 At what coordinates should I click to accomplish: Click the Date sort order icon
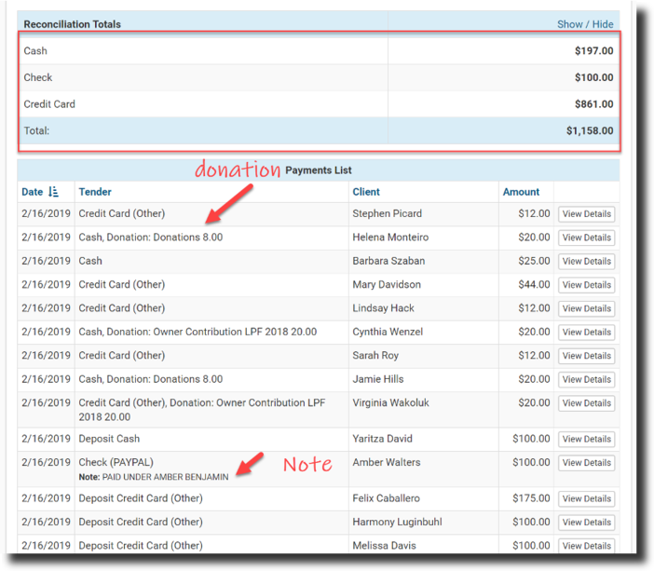tap(54, 192)
